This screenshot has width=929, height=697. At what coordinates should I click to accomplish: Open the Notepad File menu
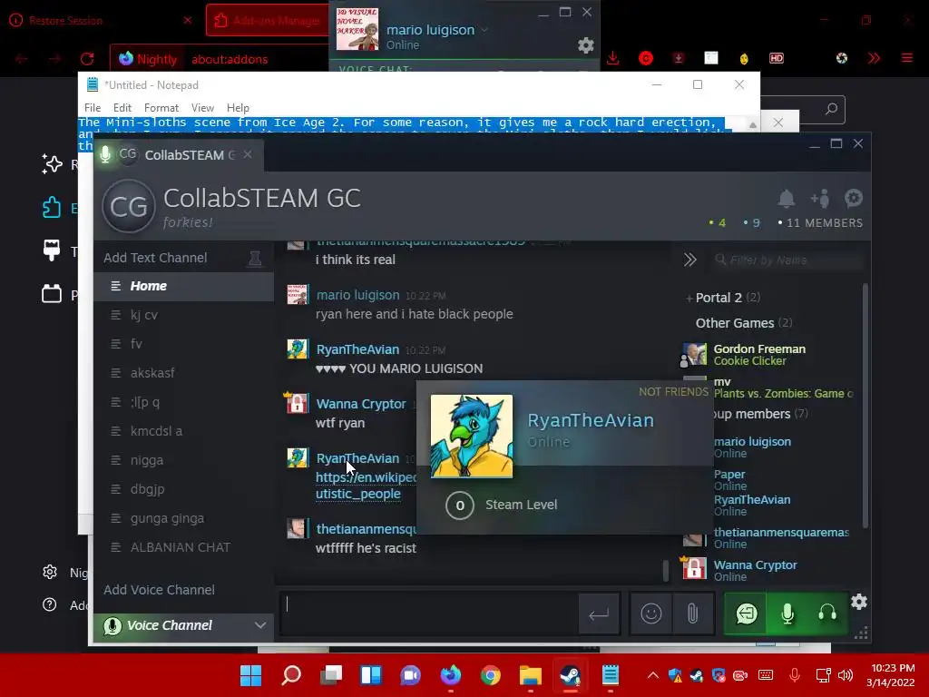point(93,108)
